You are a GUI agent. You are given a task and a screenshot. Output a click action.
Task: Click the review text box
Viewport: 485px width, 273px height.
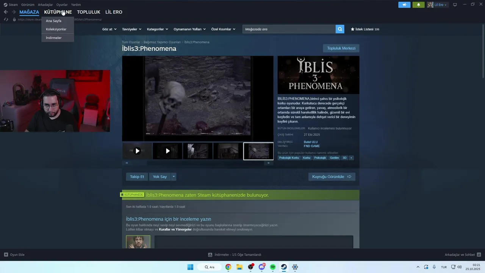254,242
